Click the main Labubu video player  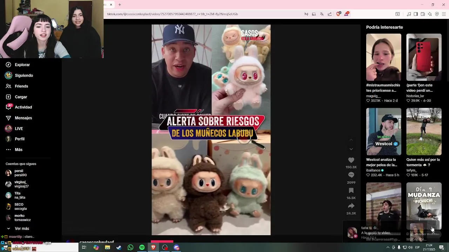point(211,130)
